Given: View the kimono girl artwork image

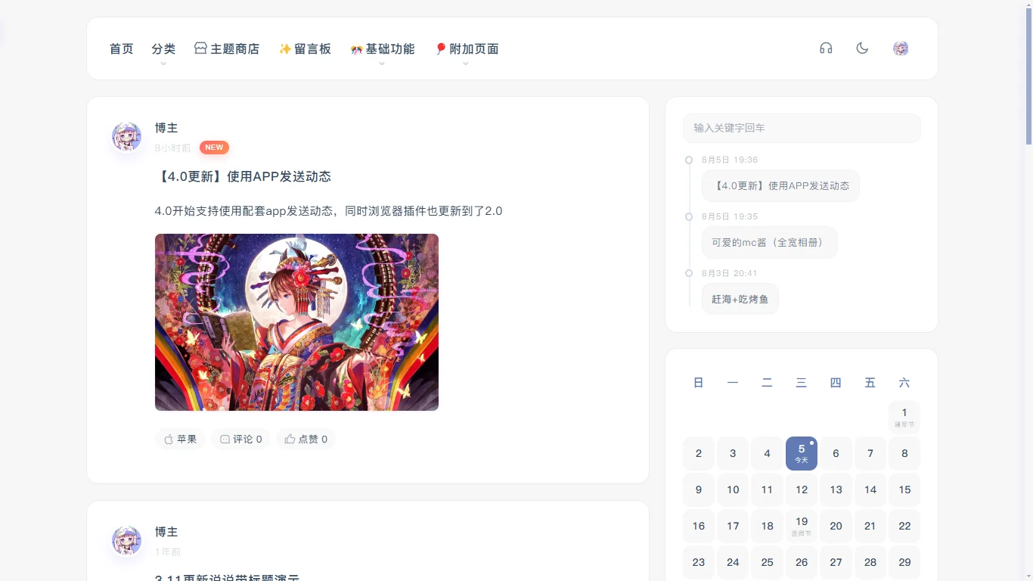Looking at the screenshot, I should [x=296, y=322].
